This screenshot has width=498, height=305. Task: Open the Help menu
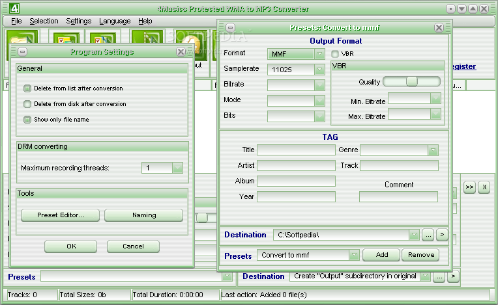coord(145,21)
